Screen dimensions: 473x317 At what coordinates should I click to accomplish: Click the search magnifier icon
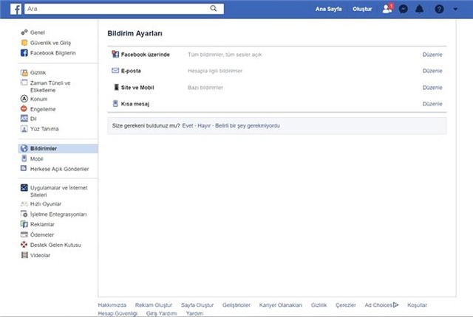click(214, 8)
